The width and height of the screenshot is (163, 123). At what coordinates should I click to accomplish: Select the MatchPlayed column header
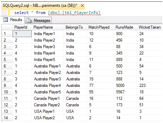[100, 27]
